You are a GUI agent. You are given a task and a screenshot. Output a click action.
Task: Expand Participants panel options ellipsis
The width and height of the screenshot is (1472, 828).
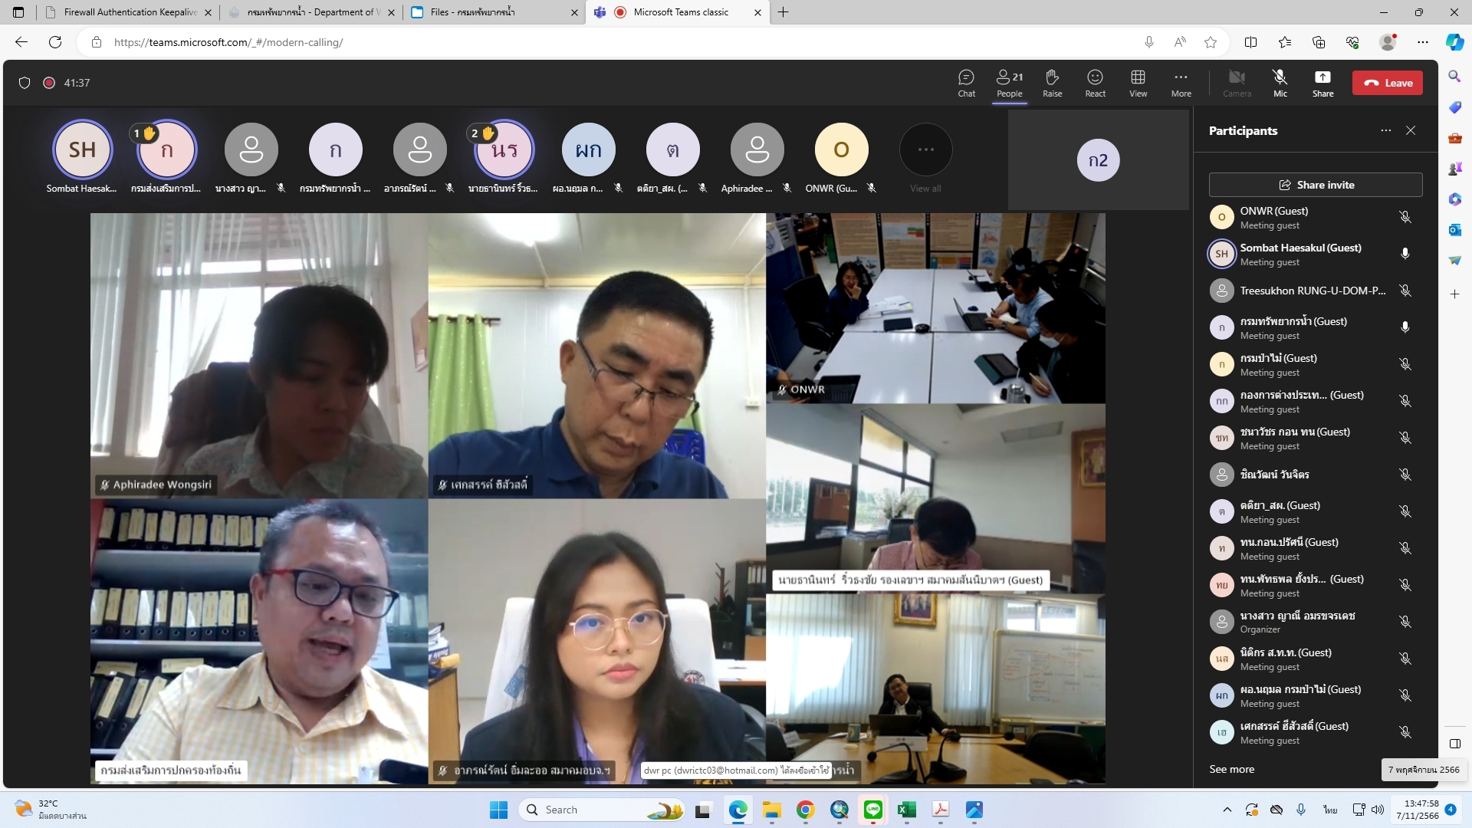click(x=1385, y=130)
